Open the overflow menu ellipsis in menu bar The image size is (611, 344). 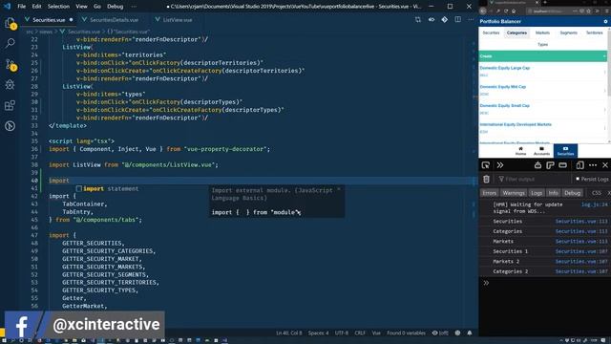[x=134, y=7]
